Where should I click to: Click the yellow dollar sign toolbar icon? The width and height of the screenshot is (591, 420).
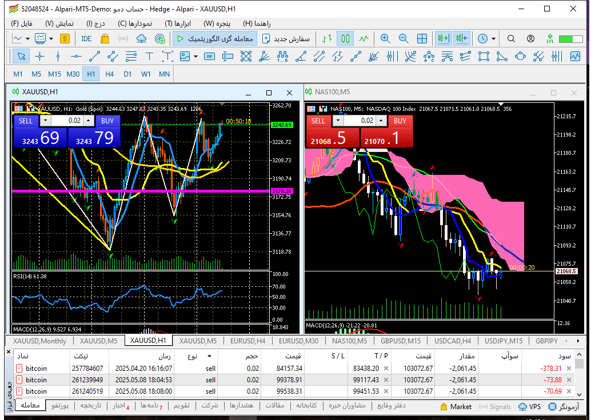65,38
